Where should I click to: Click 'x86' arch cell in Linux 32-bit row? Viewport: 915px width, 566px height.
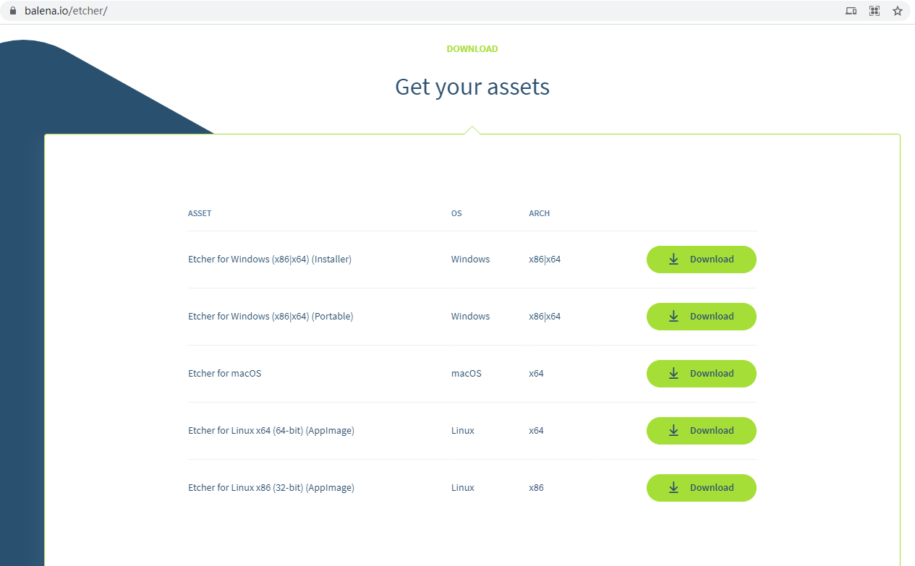tap(537, 488)
